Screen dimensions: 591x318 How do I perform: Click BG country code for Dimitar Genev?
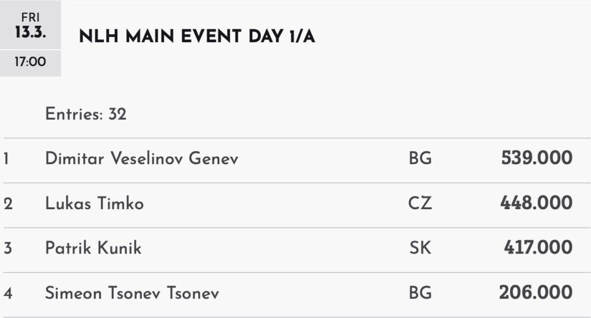[x=420, y=158]
